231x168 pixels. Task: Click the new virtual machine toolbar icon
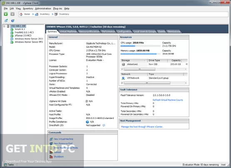6,21
